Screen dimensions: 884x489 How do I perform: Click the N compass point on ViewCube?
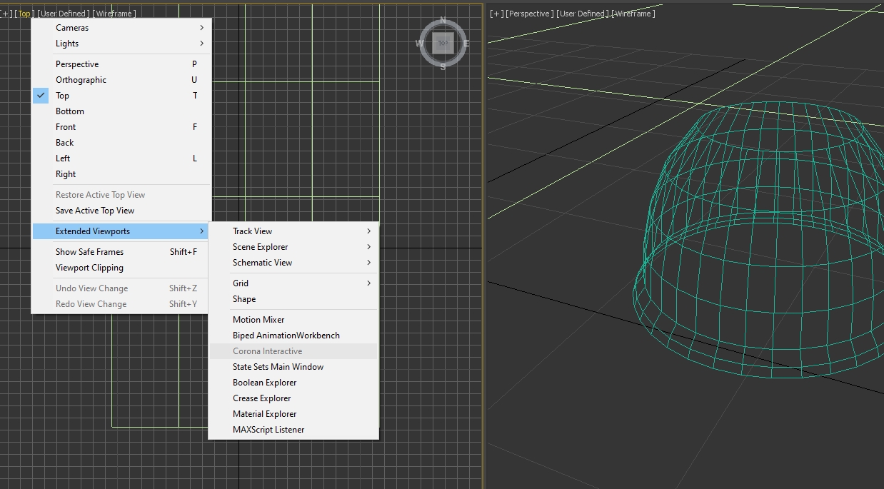443,20
